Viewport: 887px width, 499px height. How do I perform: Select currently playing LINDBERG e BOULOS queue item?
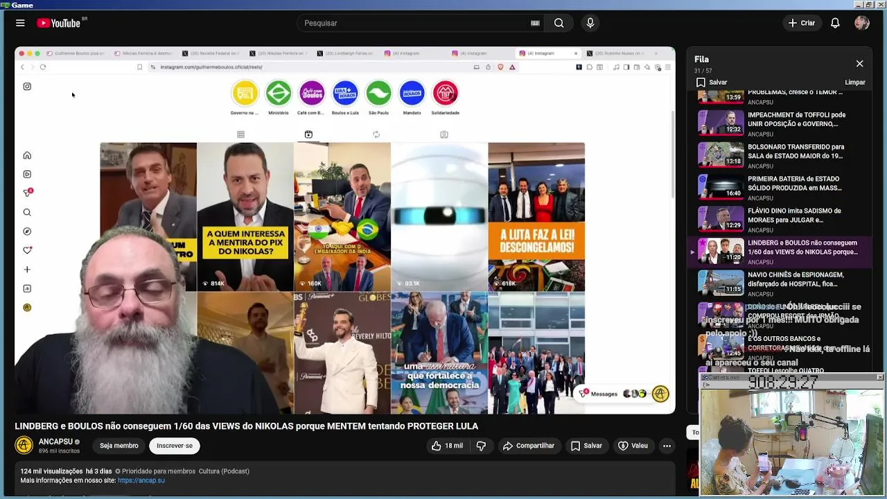tap(780, 251)
